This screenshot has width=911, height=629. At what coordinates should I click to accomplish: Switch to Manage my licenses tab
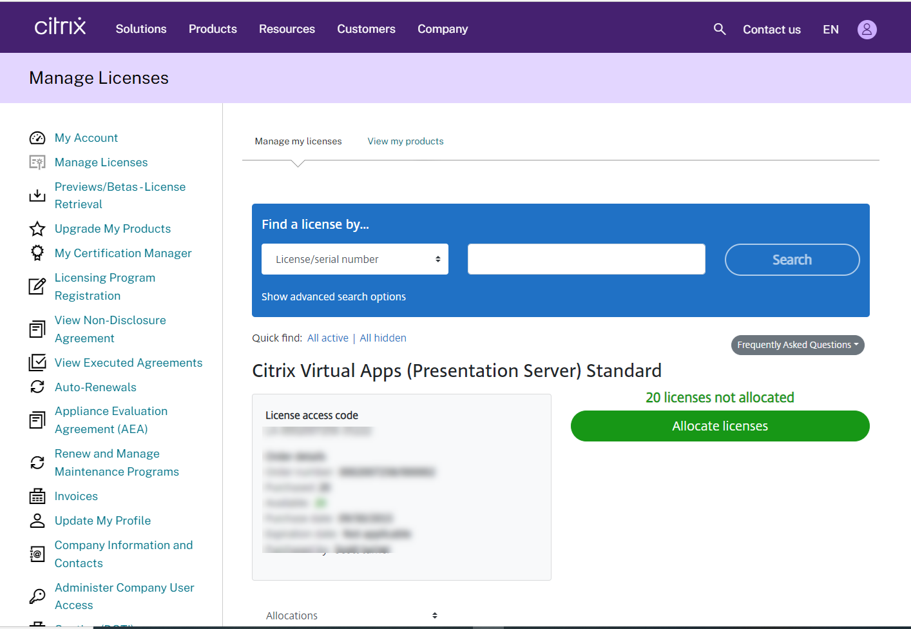point(298,141)
